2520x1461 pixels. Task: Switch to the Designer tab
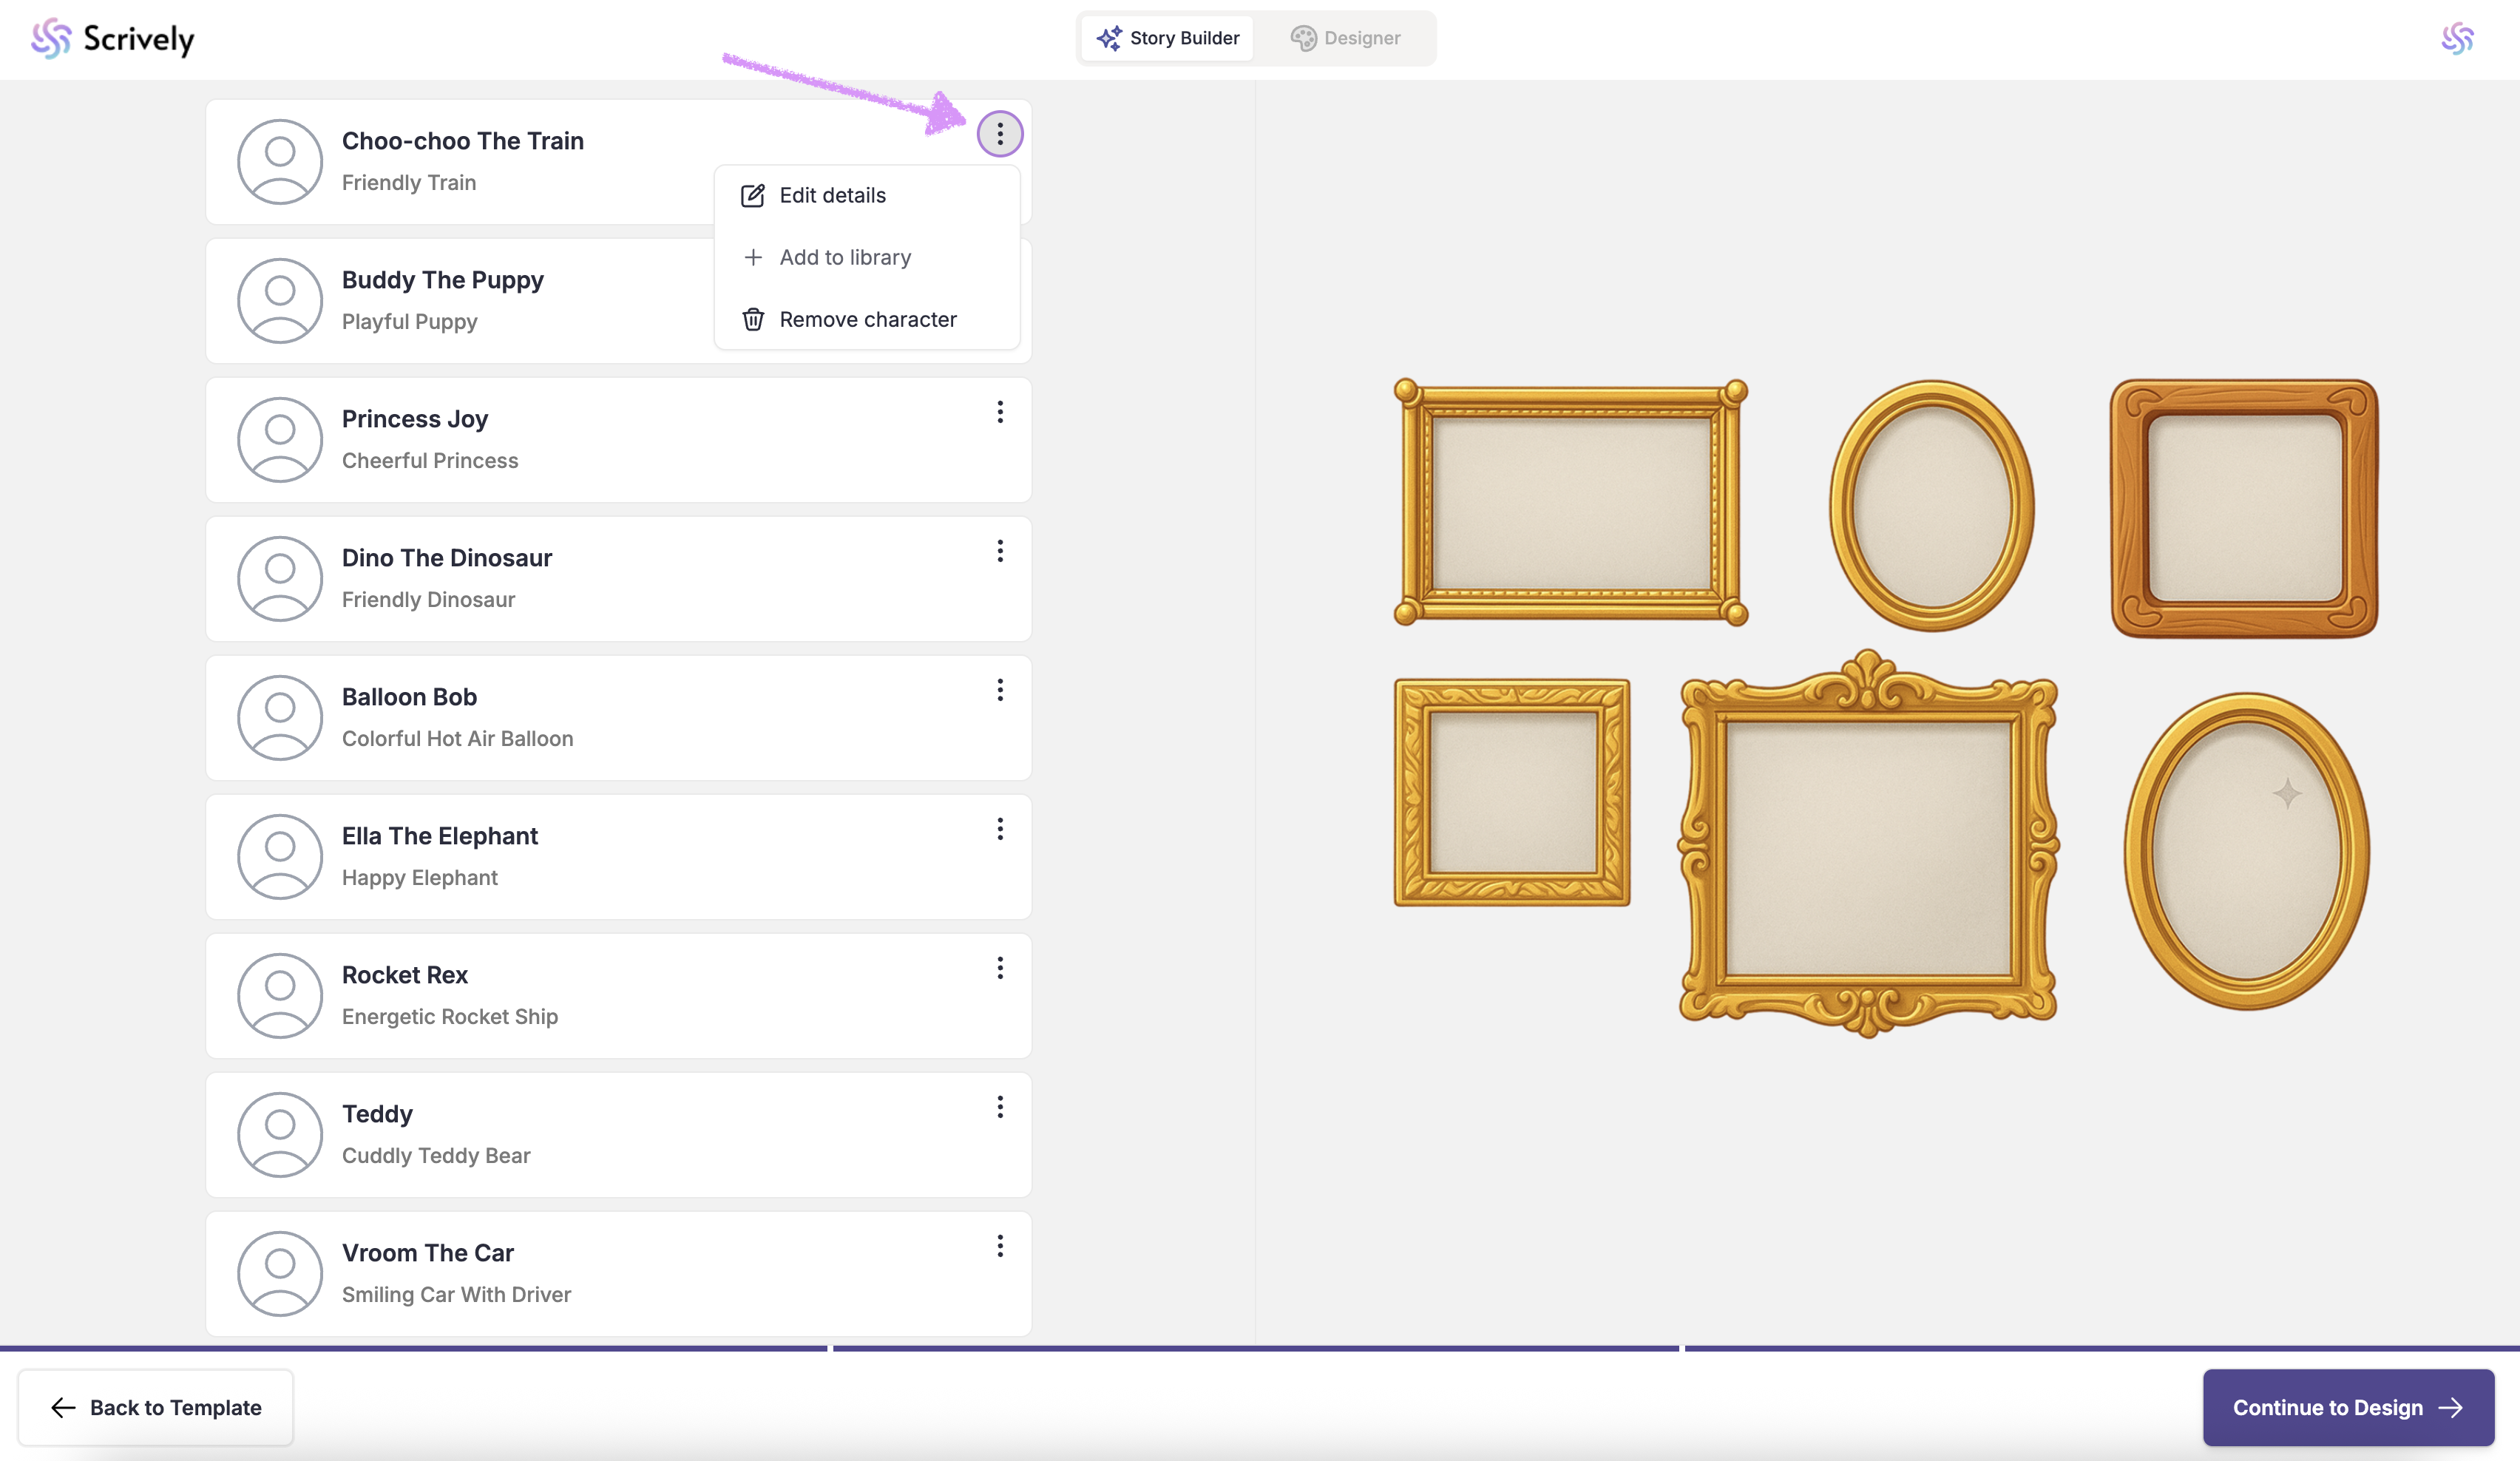[x=1346, y=38]
